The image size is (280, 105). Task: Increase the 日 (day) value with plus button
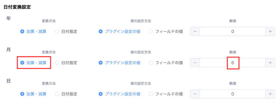pos(270,94)
